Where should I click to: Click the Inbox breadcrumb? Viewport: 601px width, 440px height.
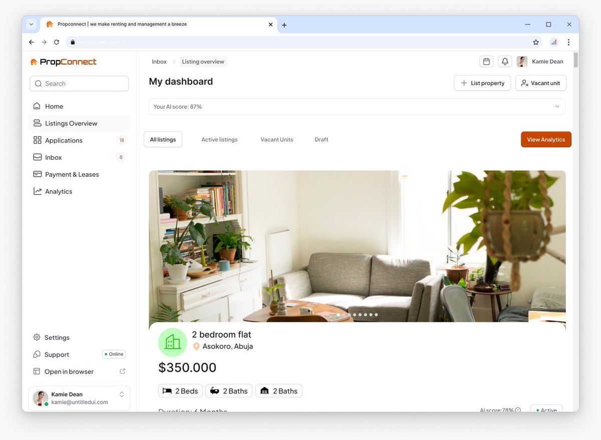159,62
